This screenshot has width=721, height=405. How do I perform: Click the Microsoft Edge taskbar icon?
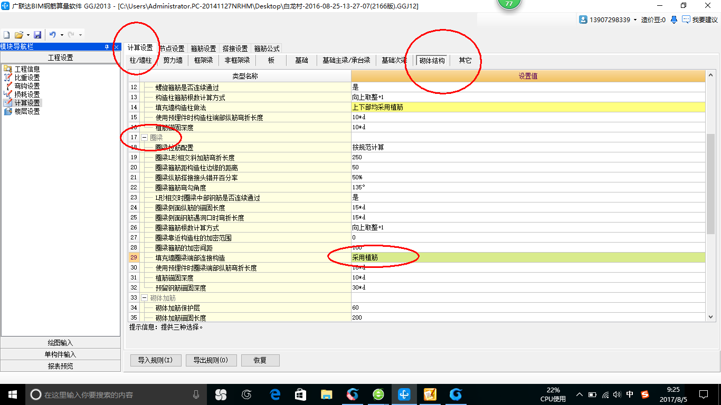tap(275, 394)
